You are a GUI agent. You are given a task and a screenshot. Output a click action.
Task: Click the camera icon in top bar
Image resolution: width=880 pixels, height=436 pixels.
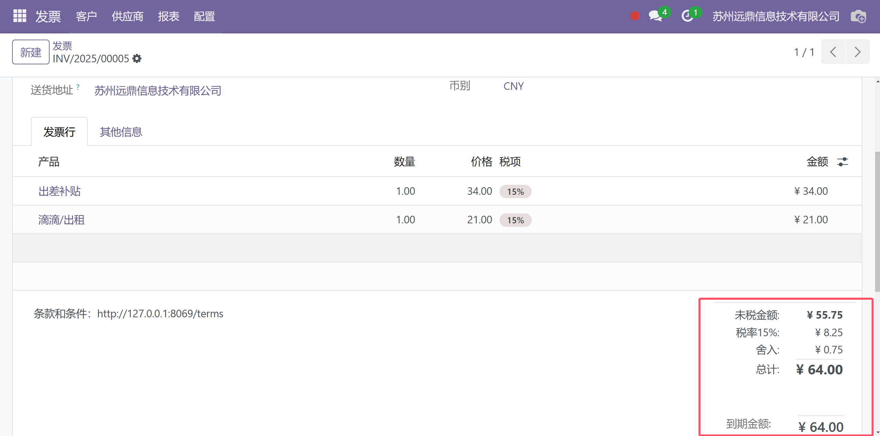click(x=858, y=17)
